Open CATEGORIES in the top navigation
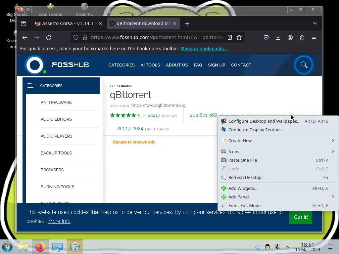Image resolution: width=339 pixels, height=254 pixels. pos(121,65)
